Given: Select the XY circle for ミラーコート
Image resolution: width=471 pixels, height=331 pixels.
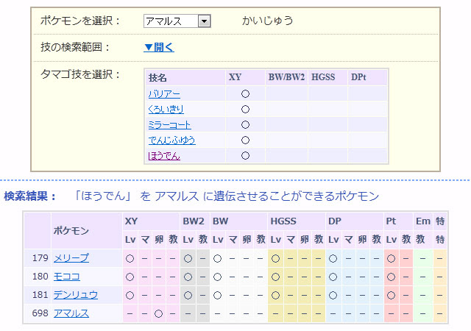Looking at the screenshot, I should [245, 124].
